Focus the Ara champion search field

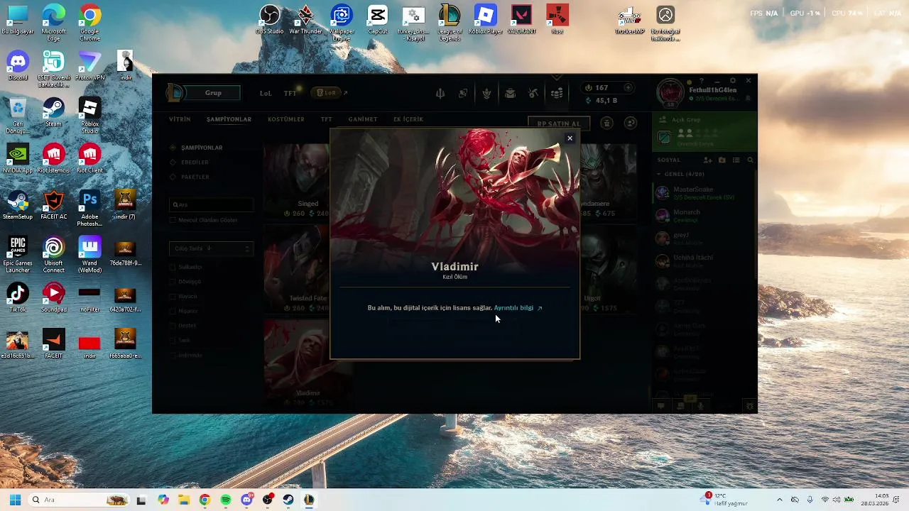[212, 204]
